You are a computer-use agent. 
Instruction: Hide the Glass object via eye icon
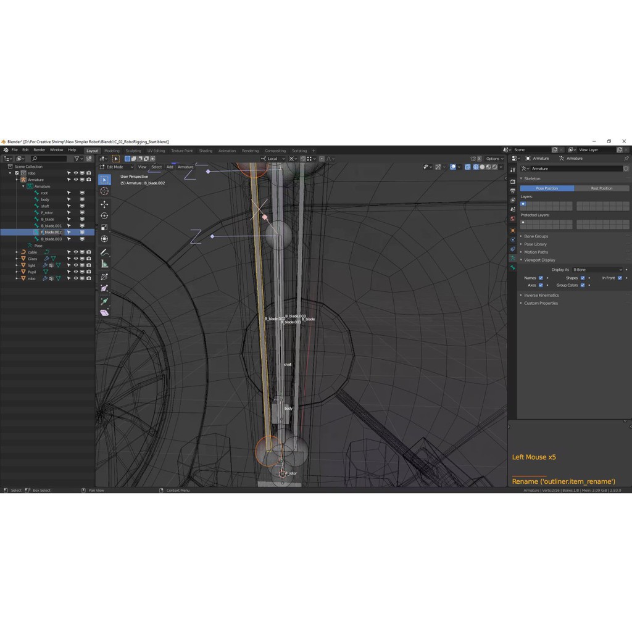coord(76,259)
